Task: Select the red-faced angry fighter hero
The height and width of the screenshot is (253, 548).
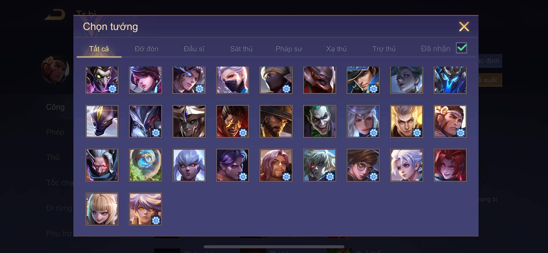Action: [233, 121]
